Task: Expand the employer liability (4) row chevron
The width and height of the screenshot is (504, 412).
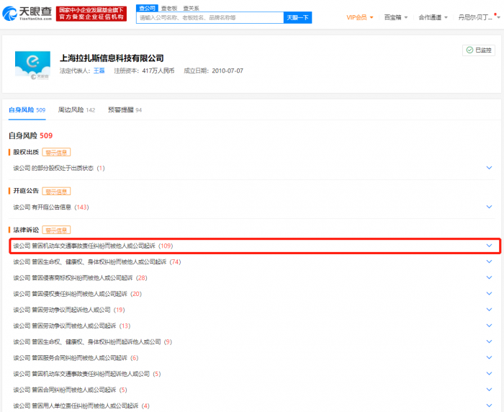Action: tap(489, 406)
